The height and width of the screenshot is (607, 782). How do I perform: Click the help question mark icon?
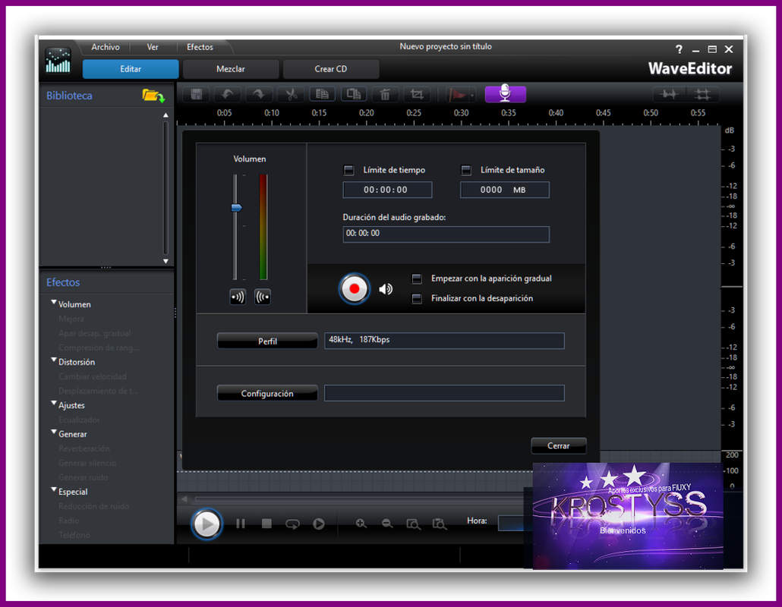click(x=679, y=49)
